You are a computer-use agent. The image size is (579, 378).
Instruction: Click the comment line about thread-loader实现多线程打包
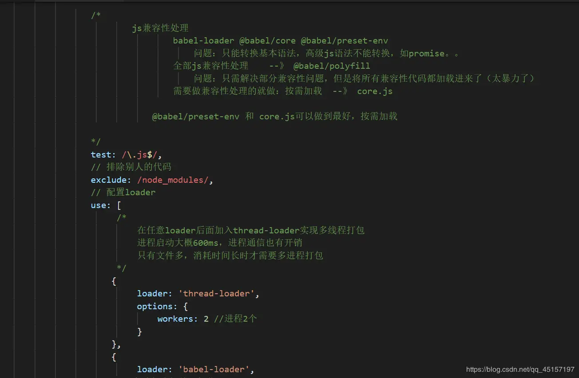click(x=251, y=230)
